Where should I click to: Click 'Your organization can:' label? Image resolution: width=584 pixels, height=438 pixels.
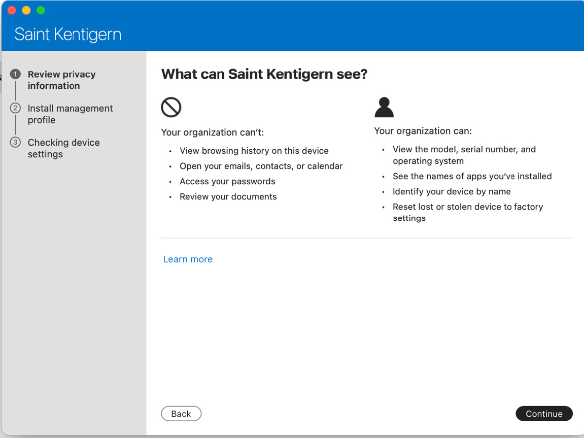tap(423, 131)
